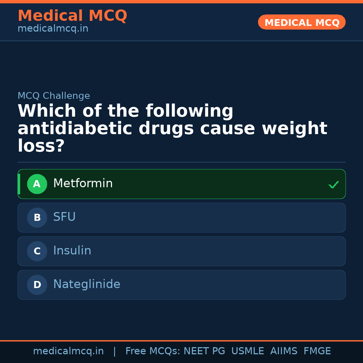Click the AIIMS text in the footer
363x363 pixels.
point(284,351)
